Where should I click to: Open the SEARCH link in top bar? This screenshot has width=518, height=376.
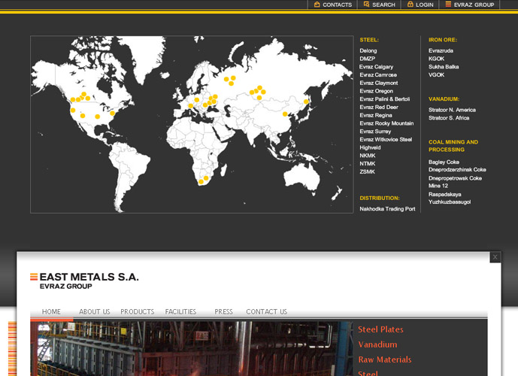tap(383, 5)
